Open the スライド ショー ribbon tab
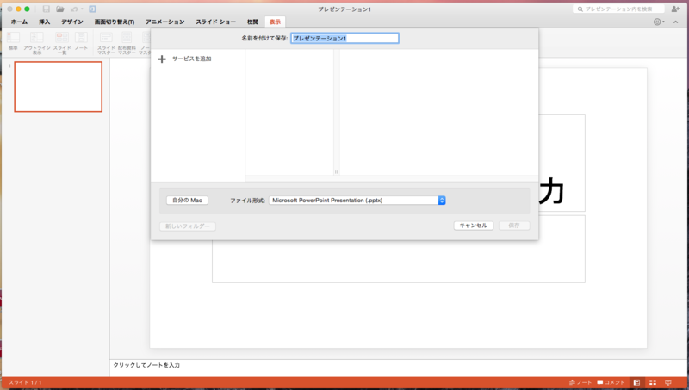This screenshot has height=390, width=689. (216, 22)
